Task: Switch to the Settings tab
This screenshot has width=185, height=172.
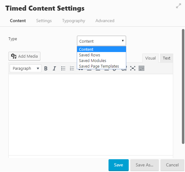Action: [x=44, y=21]
